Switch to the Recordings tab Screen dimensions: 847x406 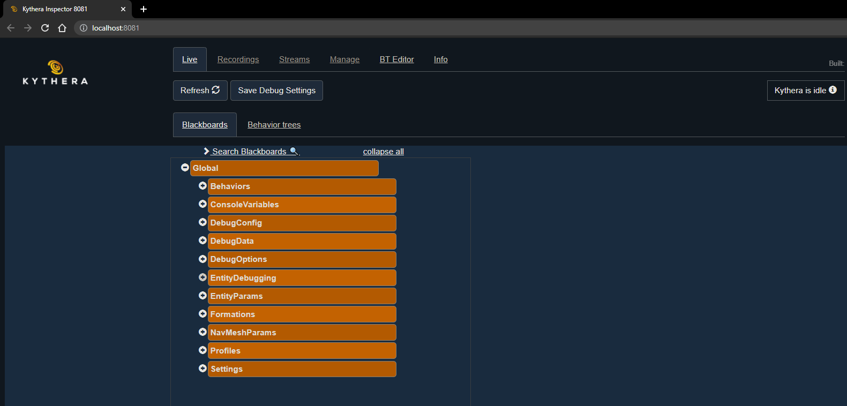(x=238, y=59)
